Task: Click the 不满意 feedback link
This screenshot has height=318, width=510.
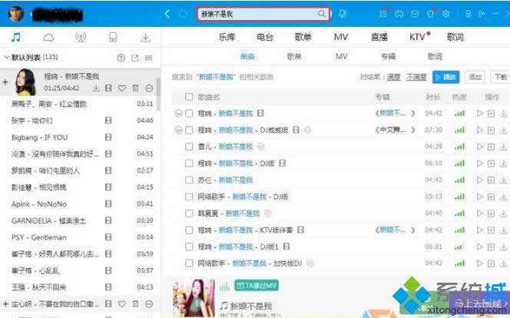Action: [x=416, y=77]
